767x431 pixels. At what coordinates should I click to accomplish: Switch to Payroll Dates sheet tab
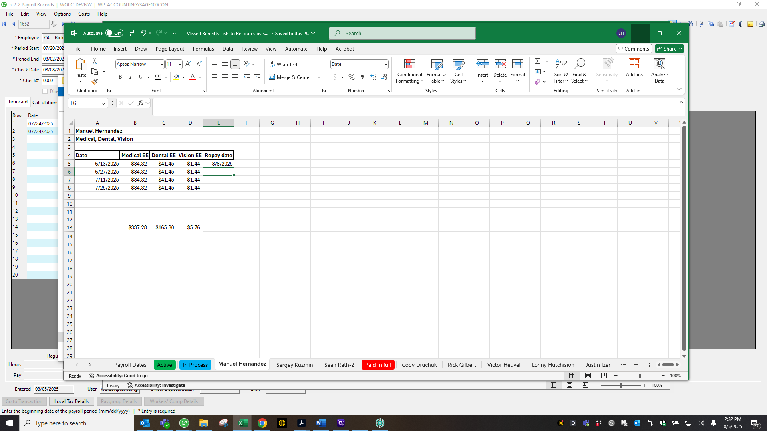pyautogui.click(x=130, y=365)
